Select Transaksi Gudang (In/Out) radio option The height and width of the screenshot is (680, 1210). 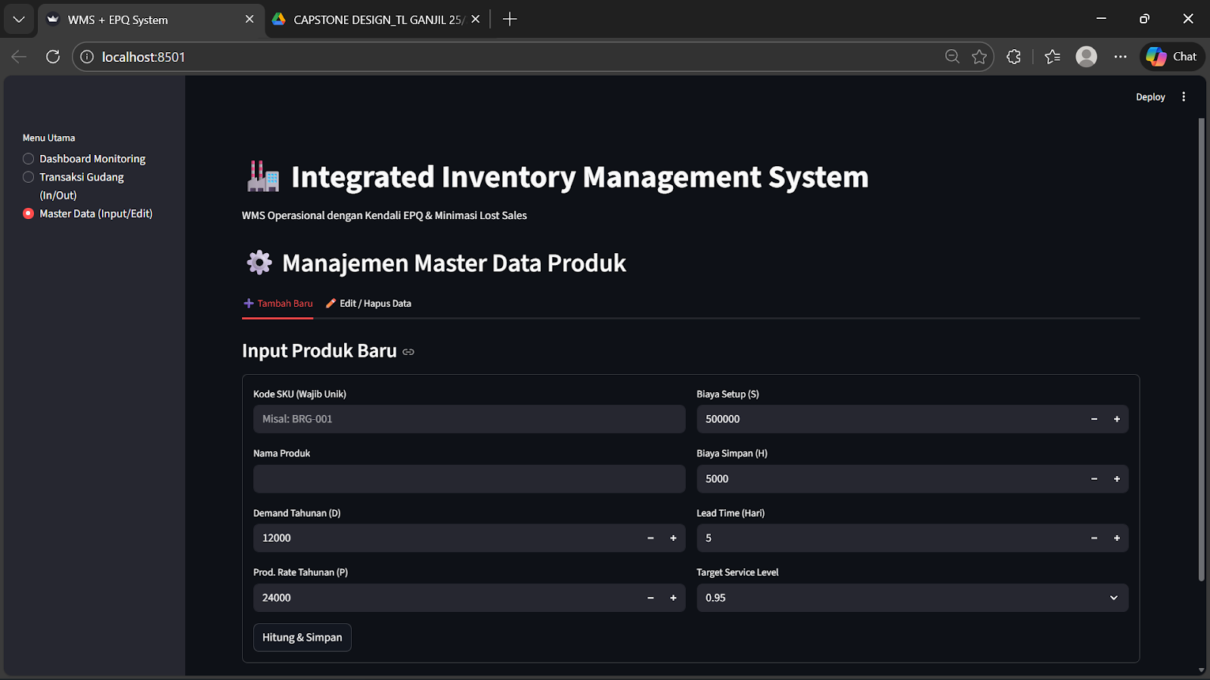point(29,177)
